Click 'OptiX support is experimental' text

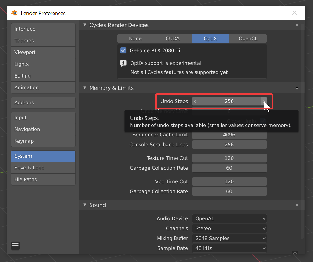(166, 63)
